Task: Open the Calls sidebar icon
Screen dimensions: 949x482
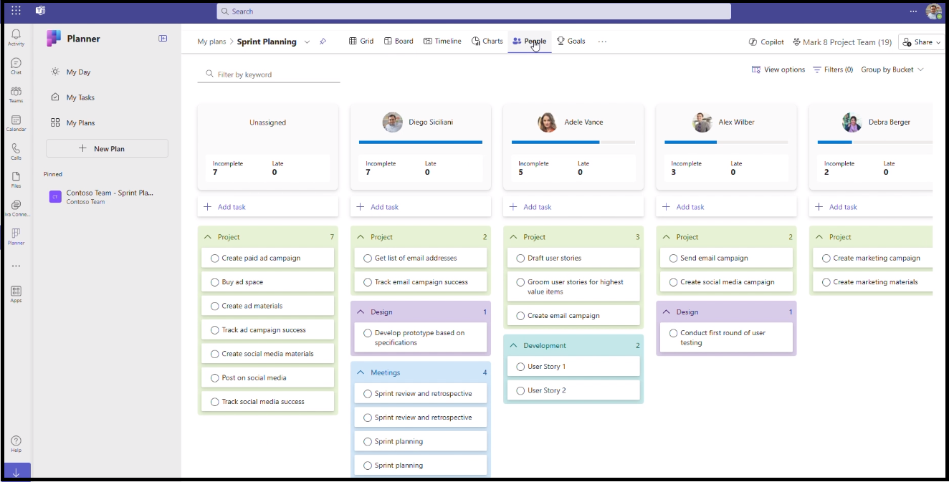Action: pos(16,151)
